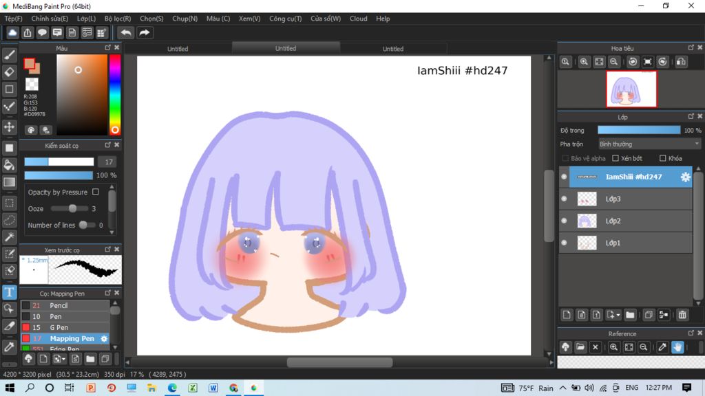
Task: Undock the Lớp layer panel
Action: click(x=691, y=116)
